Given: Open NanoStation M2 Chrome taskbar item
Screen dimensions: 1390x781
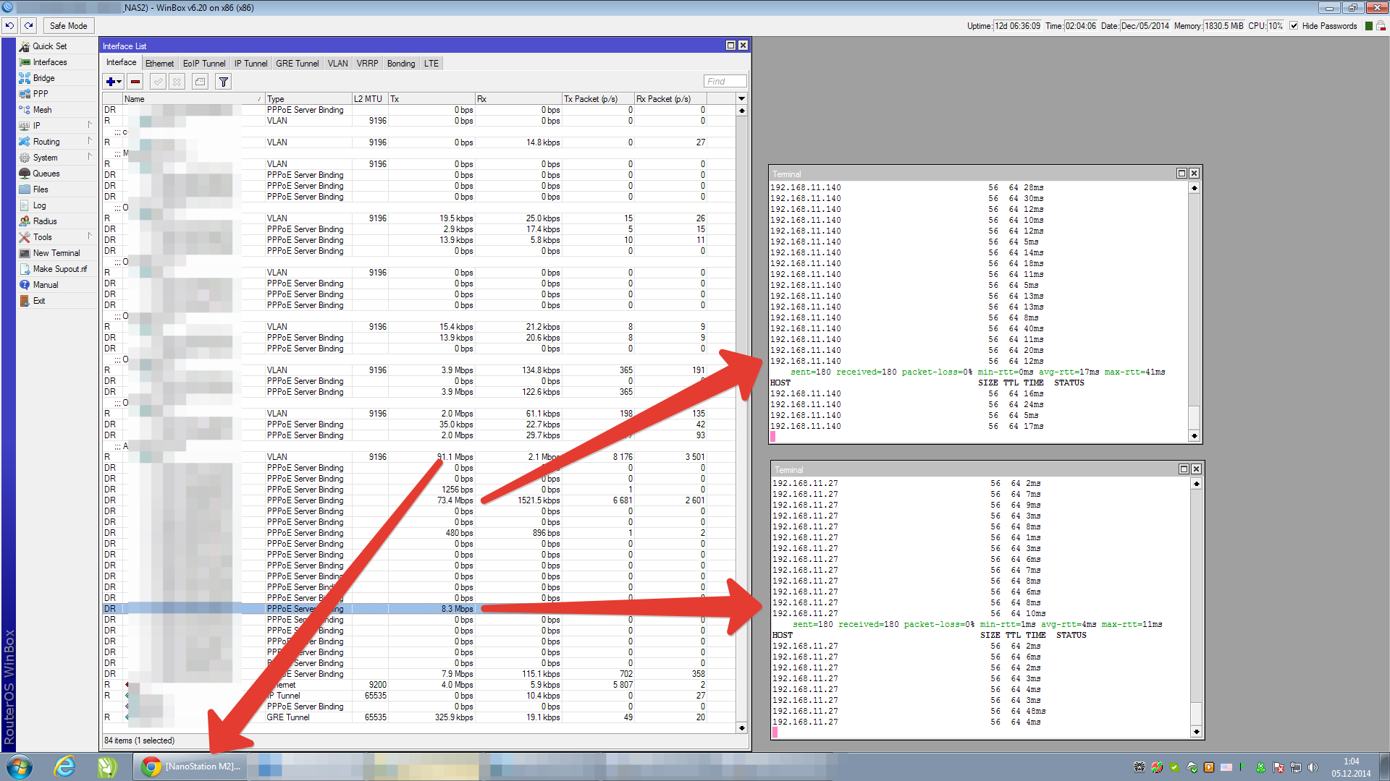Looking at the screenshot, I should [191, 767].
